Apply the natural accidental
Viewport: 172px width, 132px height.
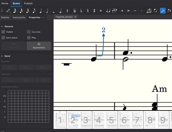pyautogui.click(x=88, y=11)
